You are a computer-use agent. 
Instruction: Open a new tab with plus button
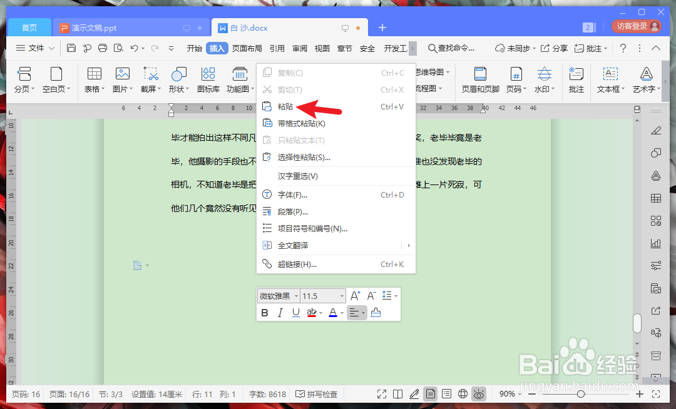click(382, 28)
